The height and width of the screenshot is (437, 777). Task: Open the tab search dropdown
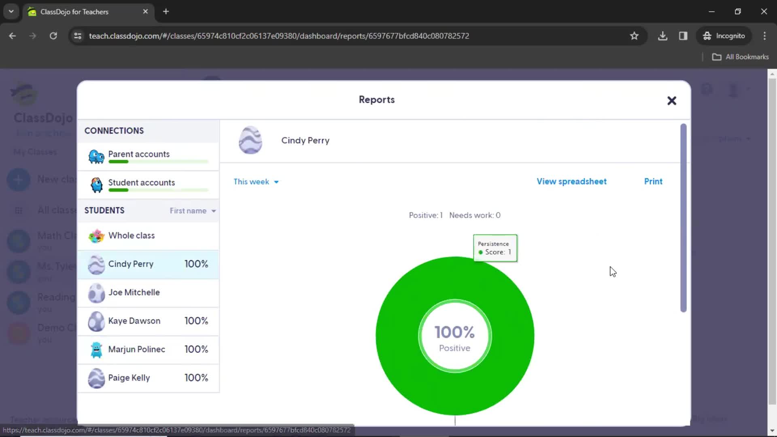click(11, 12)
